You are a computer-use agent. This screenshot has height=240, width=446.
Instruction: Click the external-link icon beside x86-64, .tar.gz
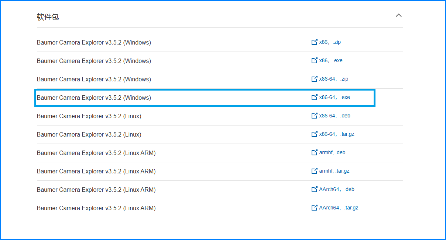315,134
